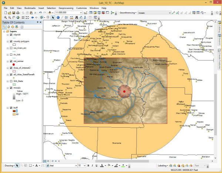Open the File menu

6,8
